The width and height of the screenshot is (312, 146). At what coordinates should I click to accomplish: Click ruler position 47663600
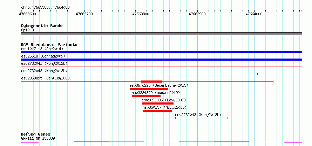(28, 14)
